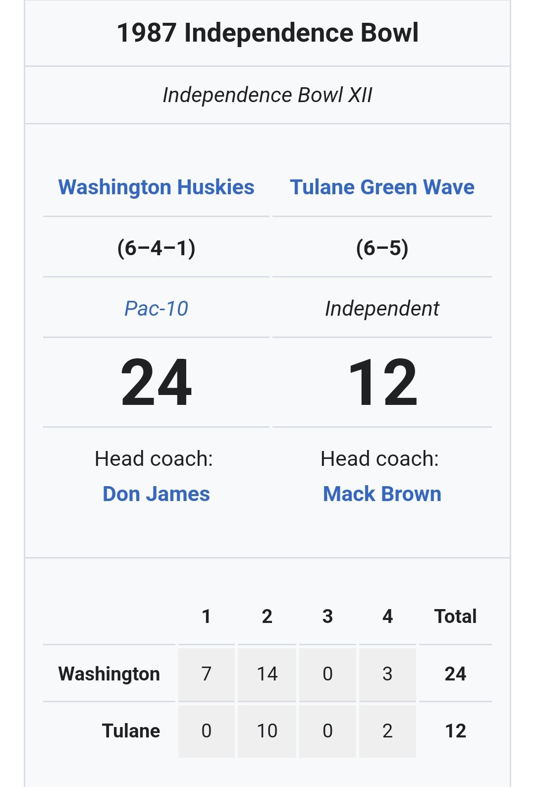
Task: Click the Washington (6–4–1) record
Action: click(156, 247)
